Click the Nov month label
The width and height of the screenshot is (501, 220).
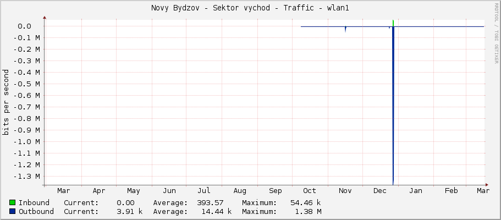[345, 191]
